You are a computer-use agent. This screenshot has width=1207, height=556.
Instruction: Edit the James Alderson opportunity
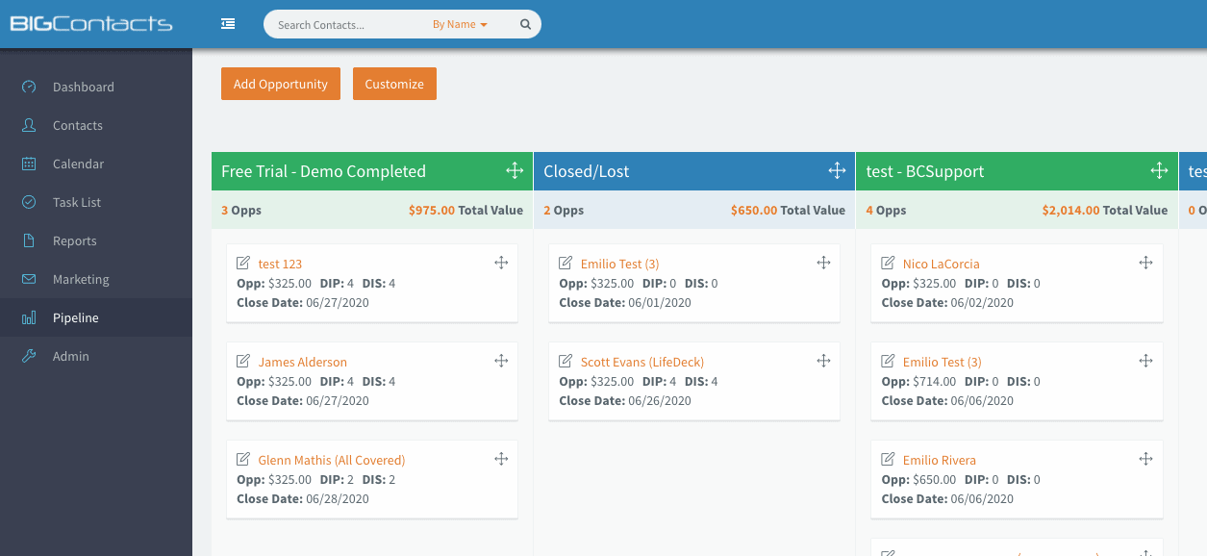[x=243, y=361]
